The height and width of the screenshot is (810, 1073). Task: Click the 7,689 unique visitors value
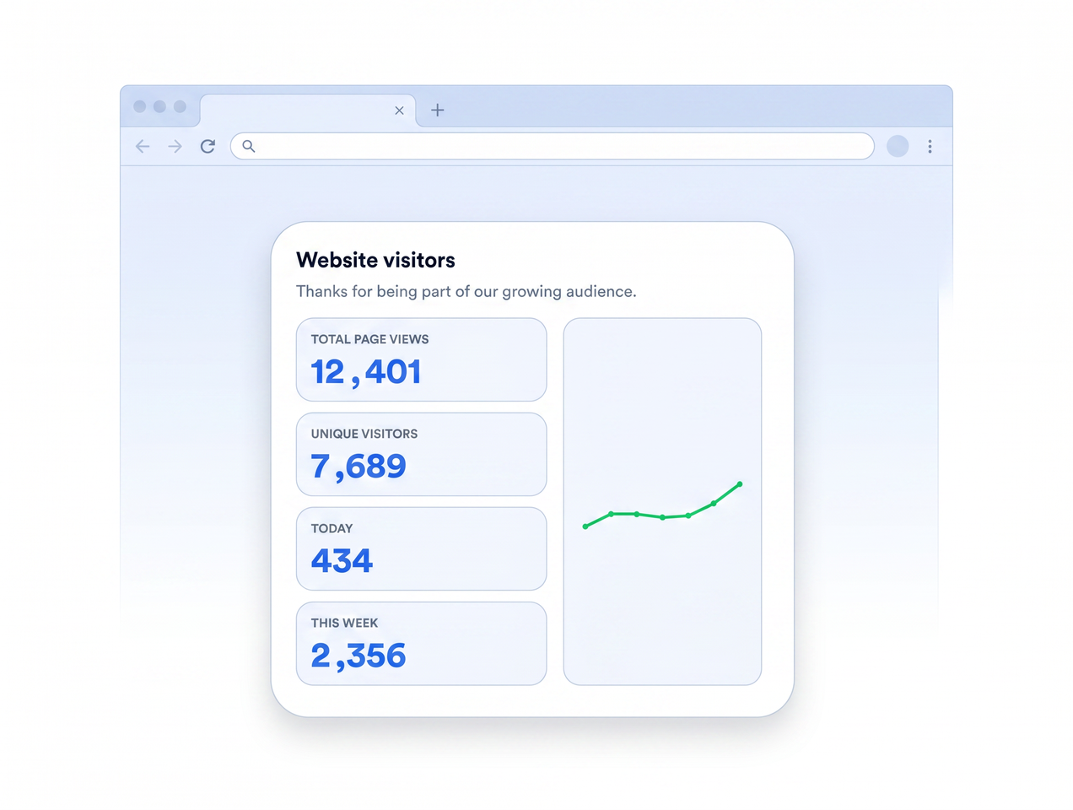[359, 467]
